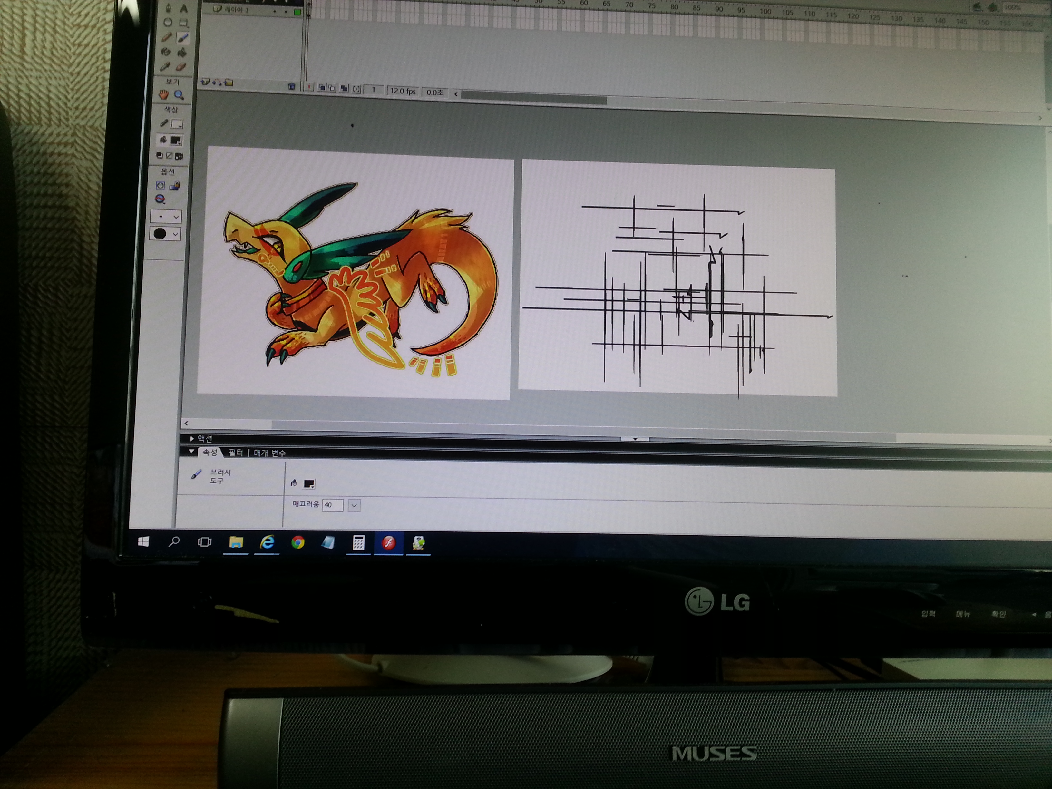Click the Insert Layer icon
Image resolution: width=1052 pixels, height=789 pixels.
(205, 82)
